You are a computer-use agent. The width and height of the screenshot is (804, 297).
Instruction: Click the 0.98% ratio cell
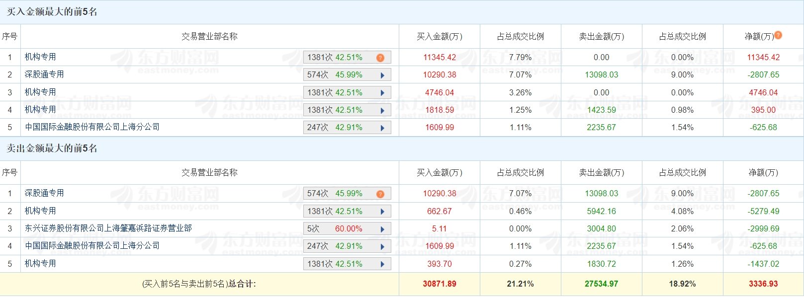coord(683,110)
